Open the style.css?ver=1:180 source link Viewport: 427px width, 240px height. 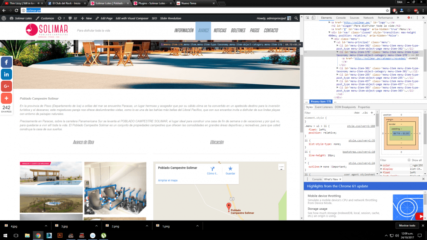click(361, 126)
